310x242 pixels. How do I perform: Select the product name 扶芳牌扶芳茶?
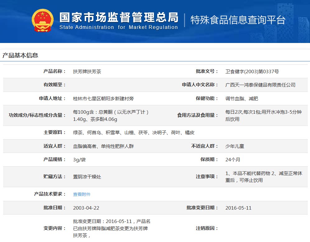(87, 72)
